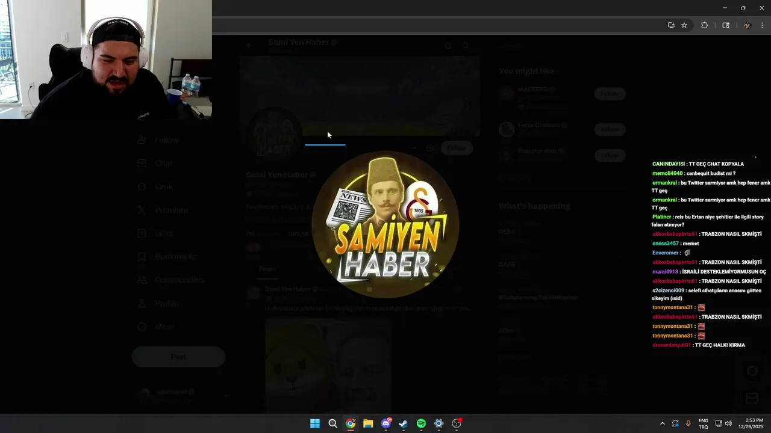Follow Forza Cimbom suggestion
The image size is (771, 433).
[x=610, y=129]
